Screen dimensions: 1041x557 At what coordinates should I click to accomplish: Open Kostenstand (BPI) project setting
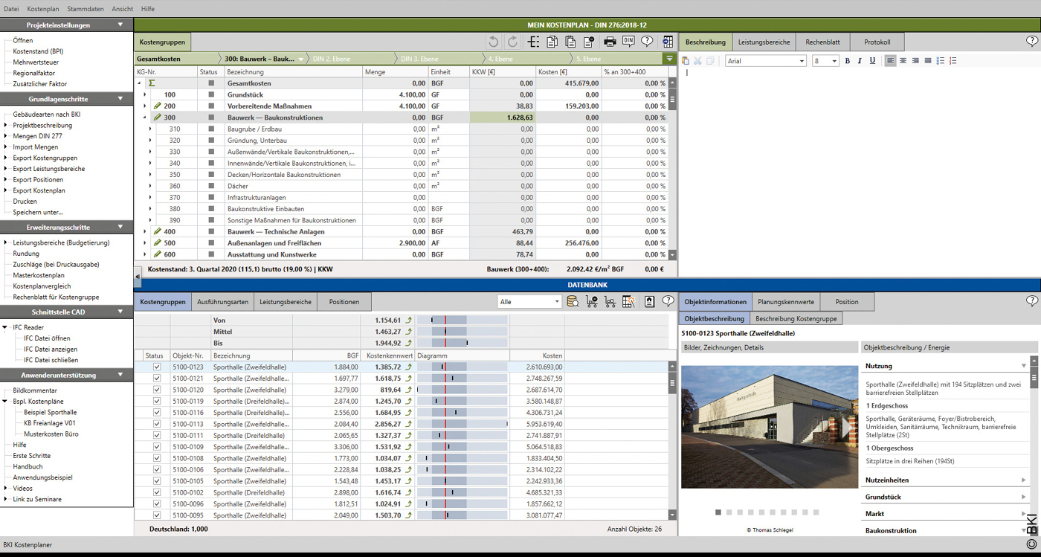coord(38,51)
